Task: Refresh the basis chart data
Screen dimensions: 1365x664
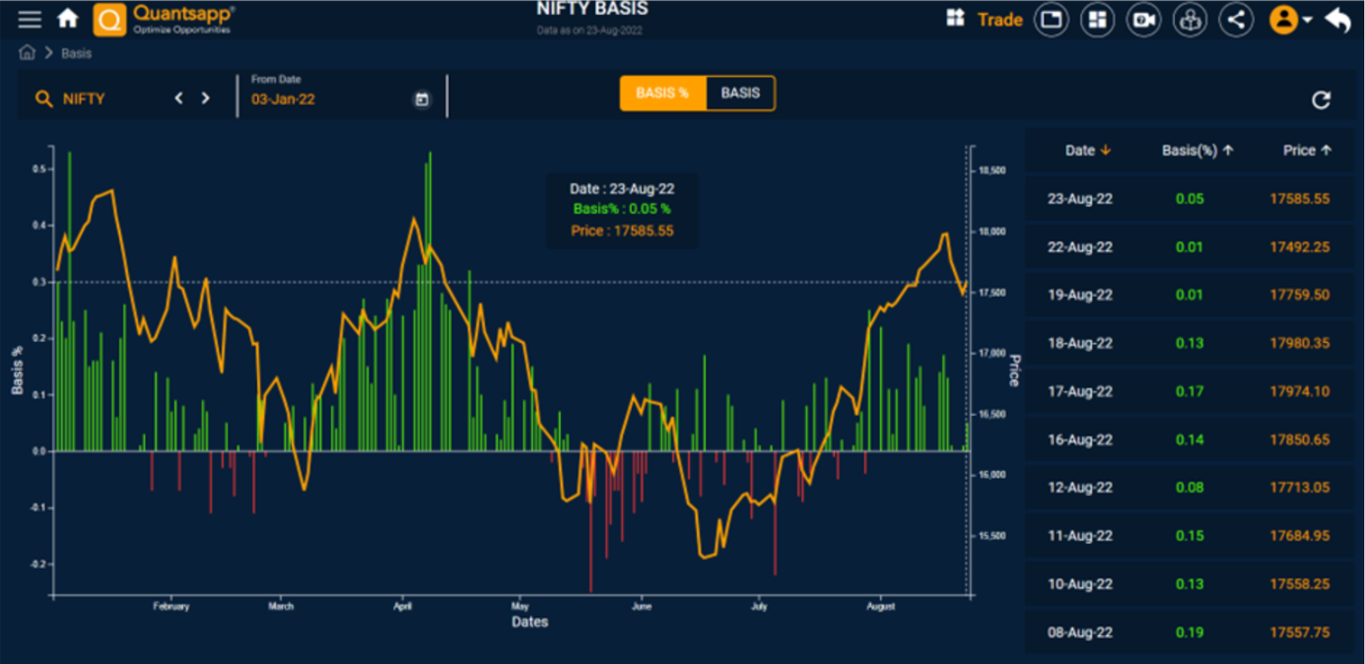Action: [1322, 100]
